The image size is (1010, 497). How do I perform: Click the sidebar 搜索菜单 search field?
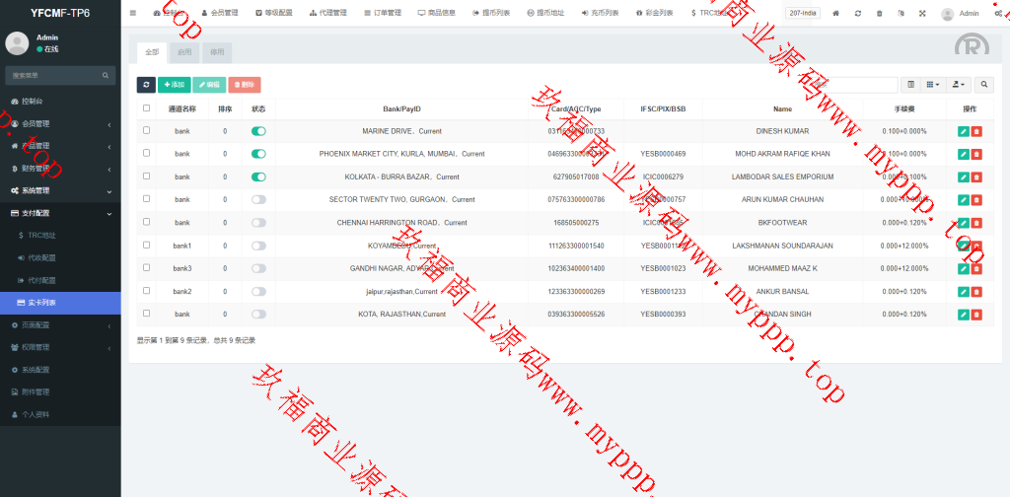[x=54, y=75]
